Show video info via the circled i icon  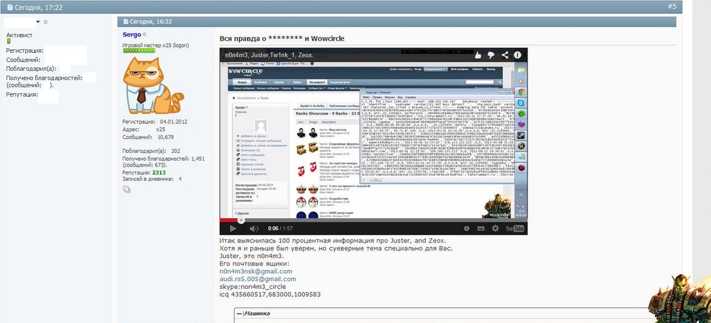518,55
